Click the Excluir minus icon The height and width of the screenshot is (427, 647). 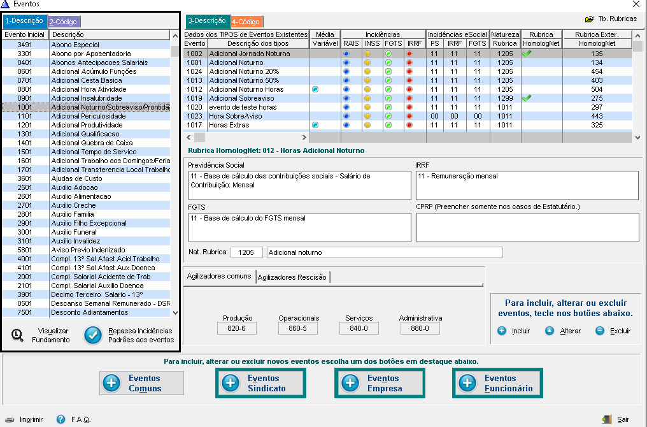point(600,331)
